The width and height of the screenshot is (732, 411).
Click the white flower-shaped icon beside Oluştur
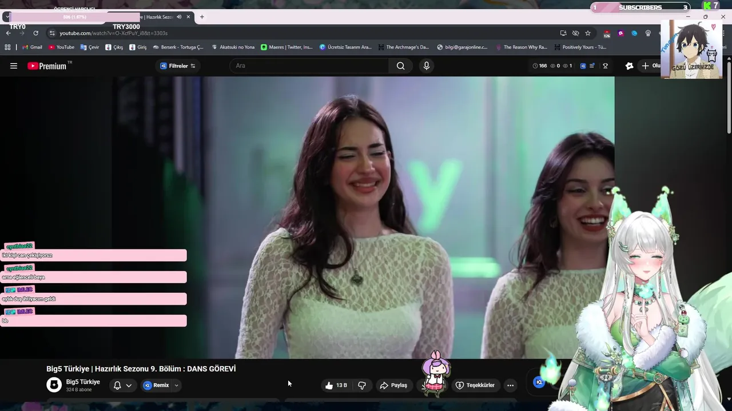(629, 66)
